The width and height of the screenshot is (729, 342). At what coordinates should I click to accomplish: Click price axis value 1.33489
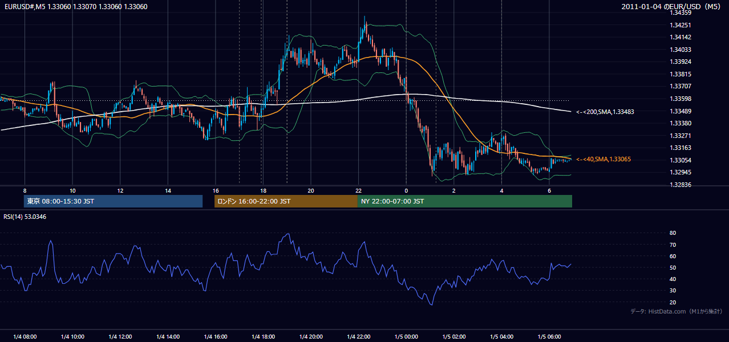tap(681, 111)
